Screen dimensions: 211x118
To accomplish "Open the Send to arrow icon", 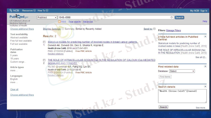I will pyautogui.click(x=154, y=29).
